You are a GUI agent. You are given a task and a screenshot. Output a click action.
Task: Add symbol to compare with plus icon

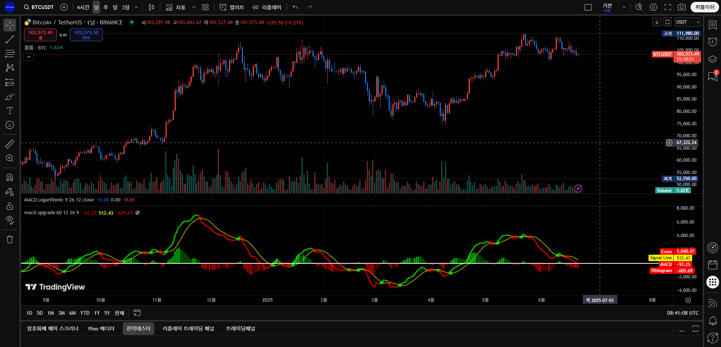click(64, 7)
